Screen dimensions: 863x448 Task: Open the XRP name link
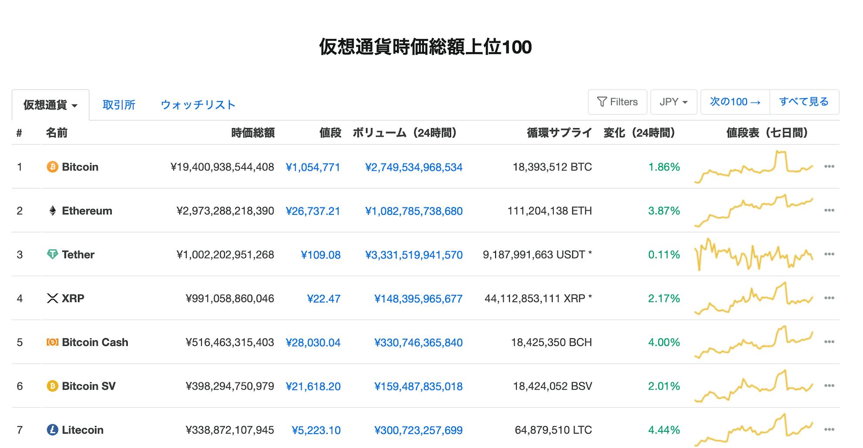coord(73,299)
